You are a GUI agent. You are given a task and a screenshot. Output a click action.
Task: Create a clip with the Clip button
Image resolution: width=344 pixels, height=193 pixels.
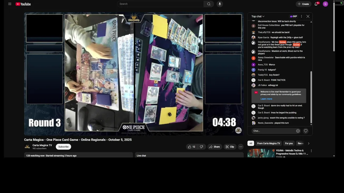coord(230,147)
